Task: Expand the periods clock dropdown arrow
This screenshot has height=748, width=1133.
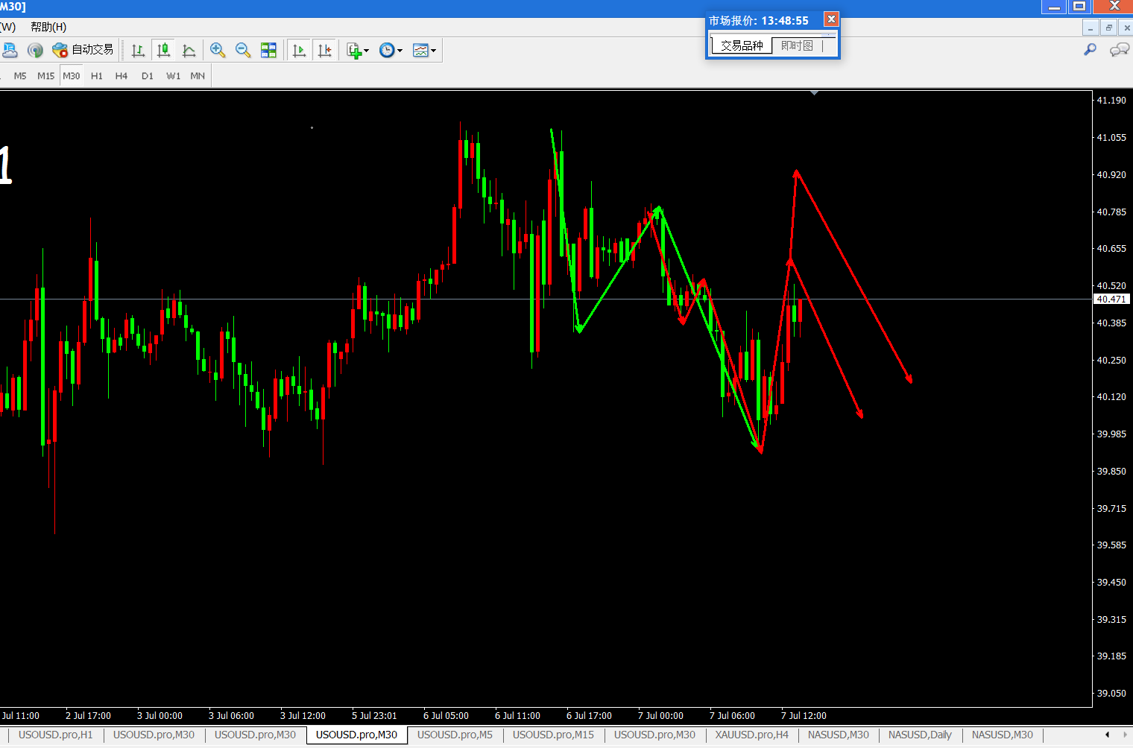Action: coord(400,51)
